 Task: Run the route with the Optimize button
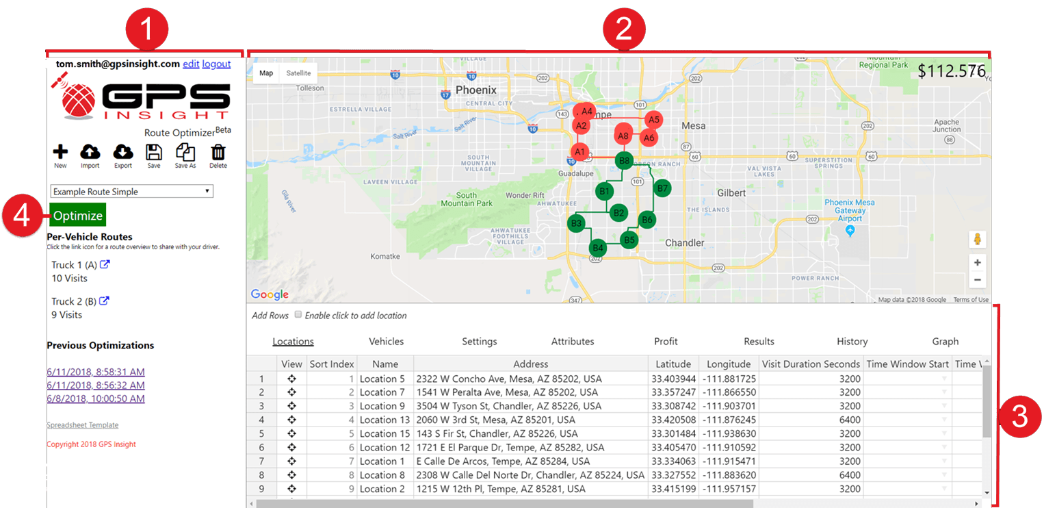point(77,214)
